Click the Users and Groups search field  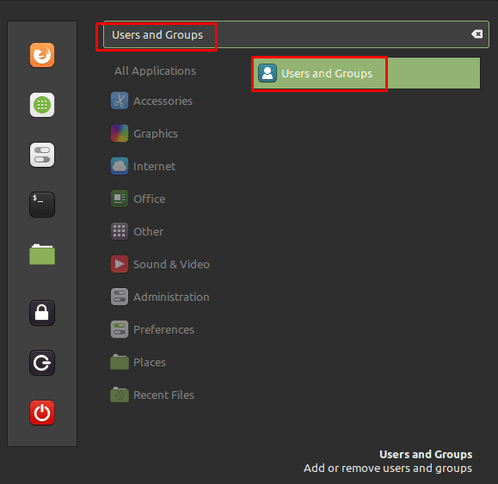[x=296, y=34]
